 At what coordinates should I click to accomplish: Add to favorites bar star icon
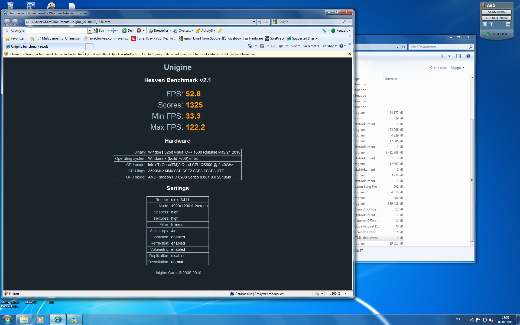32,38
